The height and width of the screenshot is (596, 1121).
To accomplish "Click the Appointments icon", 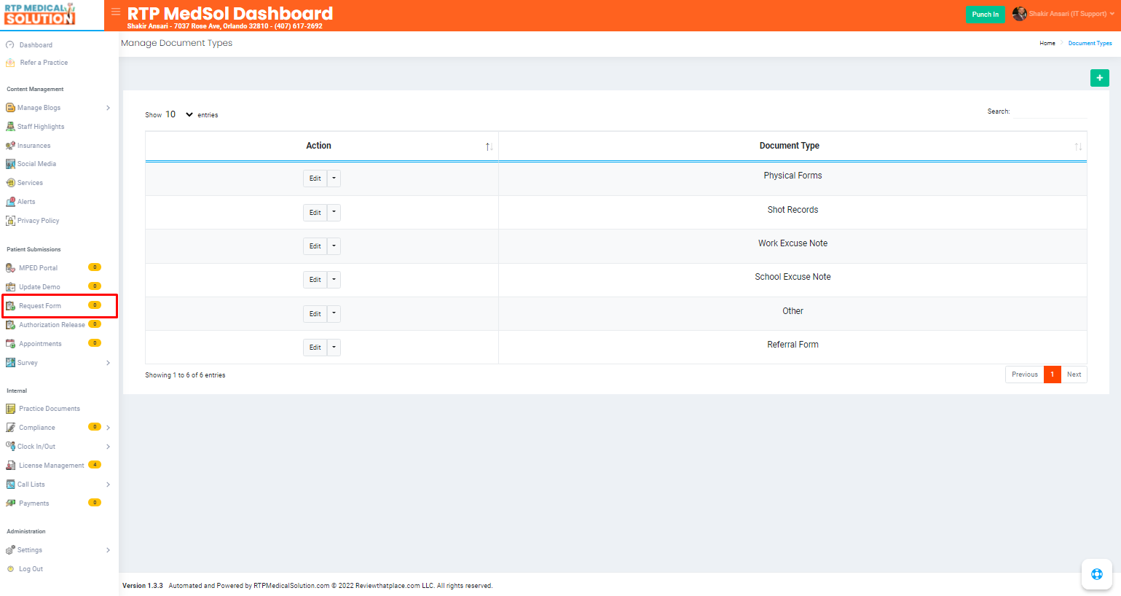I will pyautogui.click(x=10, y=344).
